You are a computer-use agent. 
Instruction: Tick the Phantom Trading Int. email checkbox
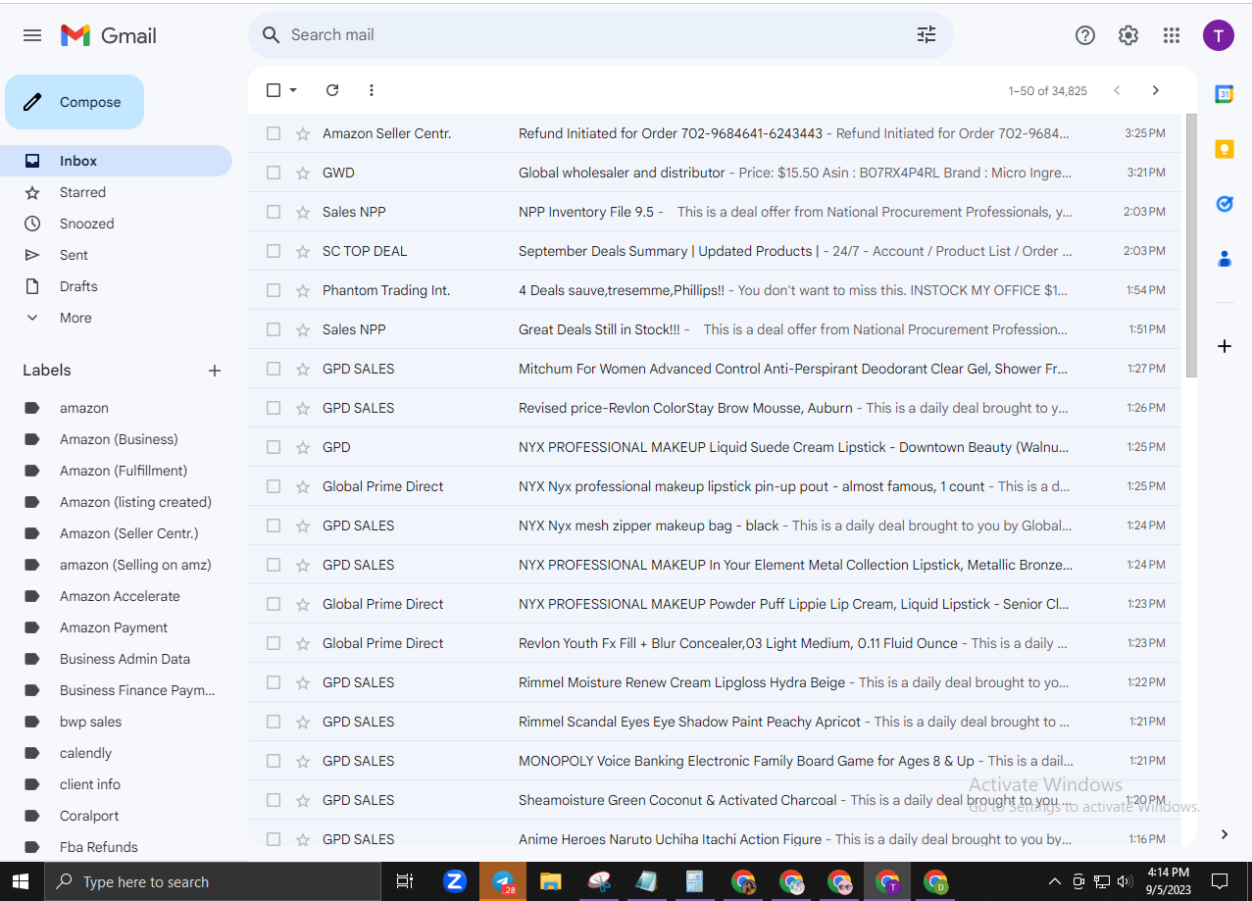[x=274, y=290]
